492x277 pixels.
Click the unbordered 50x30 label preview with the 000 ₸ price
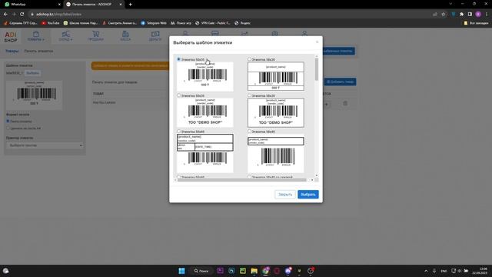[x=205, y=76]
